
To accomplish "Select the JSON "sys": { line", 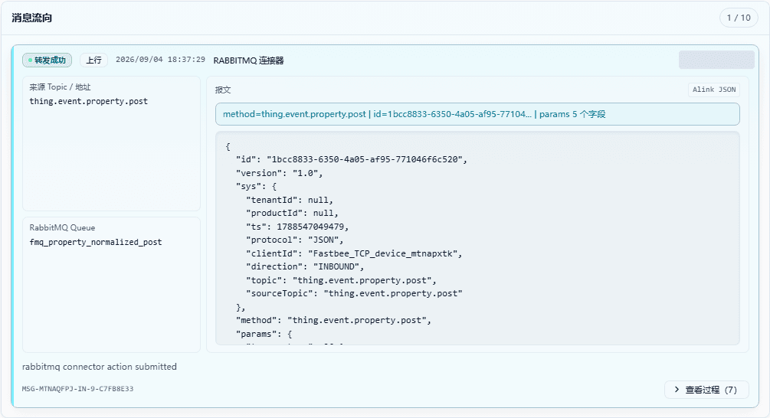I will click(257, 187).
